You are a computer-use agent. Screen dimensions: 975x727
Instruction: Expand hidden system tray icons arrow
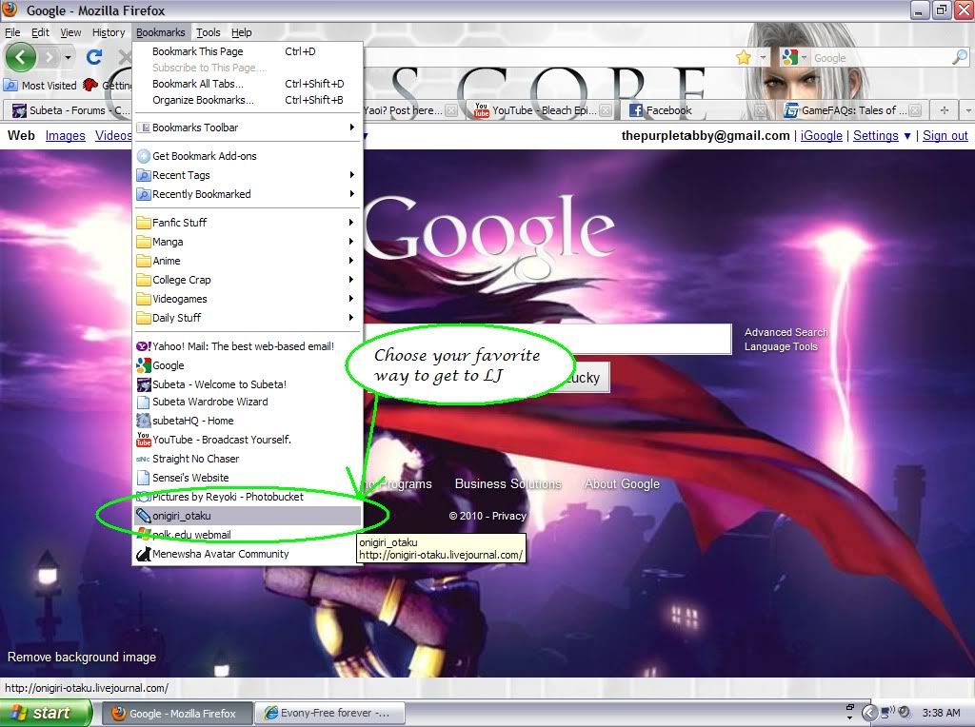point(870,713)
